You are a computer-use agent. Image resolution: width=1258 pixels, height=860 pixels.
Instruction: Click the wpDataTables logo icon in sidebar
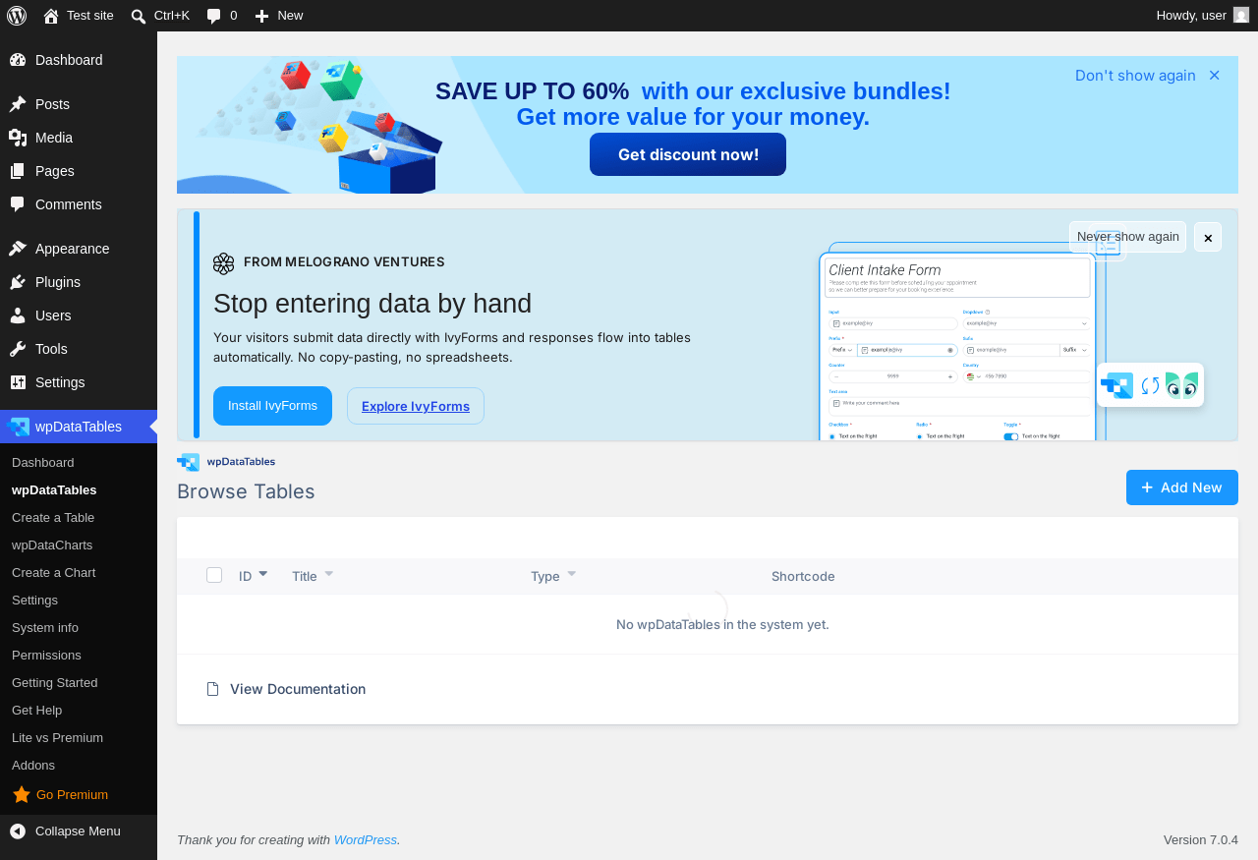click(x=19, y=427)
